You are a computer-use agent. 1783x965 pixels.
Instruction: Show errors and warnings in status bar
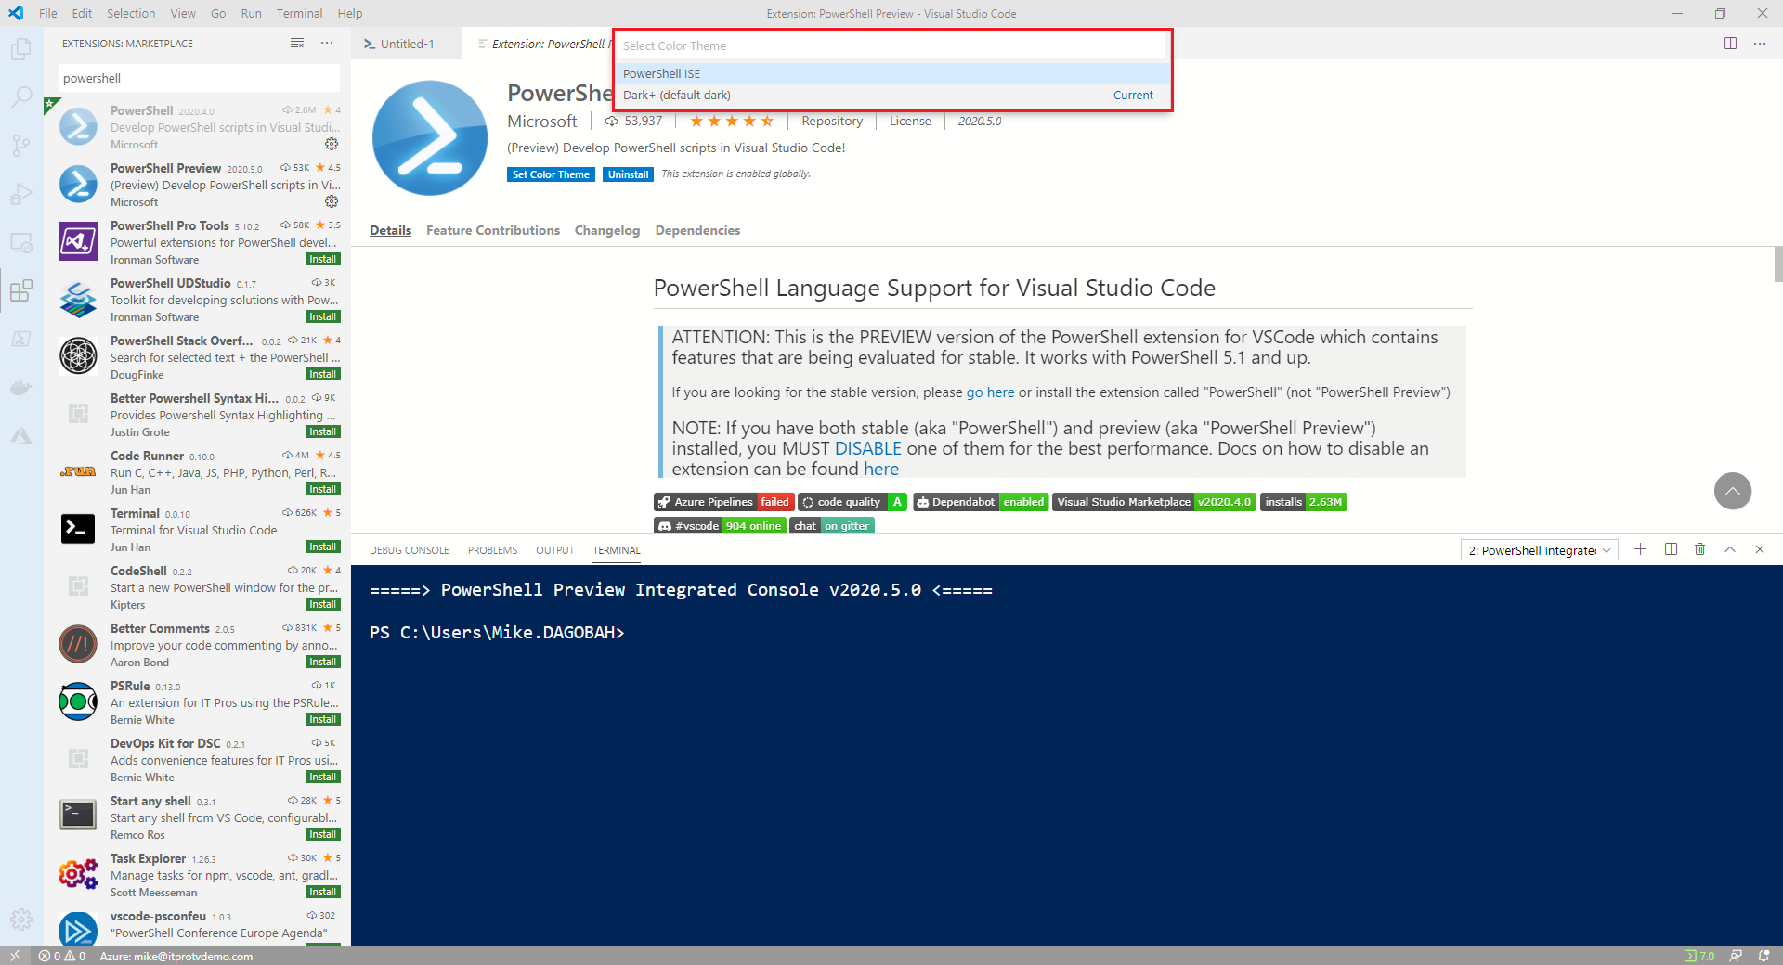coord(62,956)
